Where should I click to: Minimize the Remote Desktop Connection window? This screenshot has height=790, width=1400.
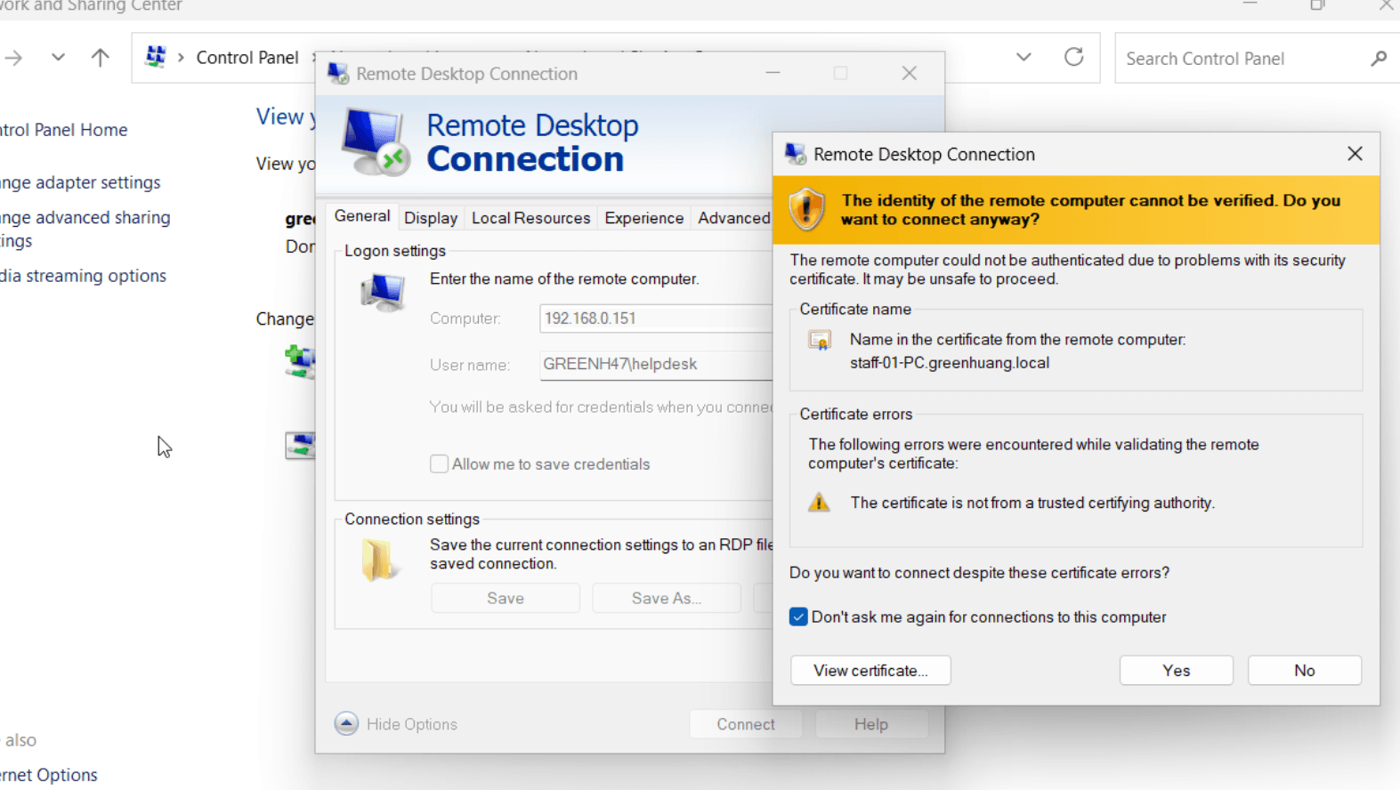(x=773, y=73)
